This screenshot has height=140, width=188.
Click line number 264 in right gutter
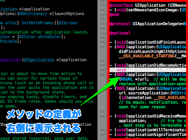103,130
